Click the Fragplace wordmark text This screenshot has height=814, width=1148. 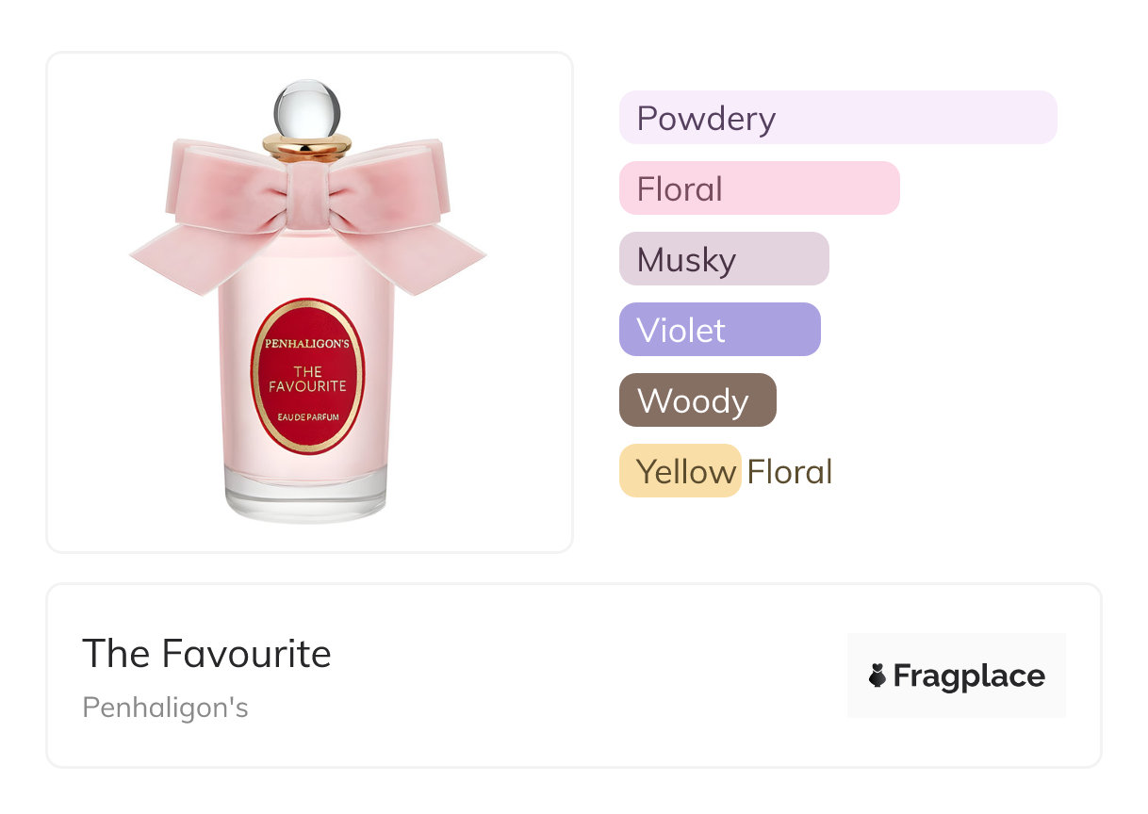coord(969,676)
